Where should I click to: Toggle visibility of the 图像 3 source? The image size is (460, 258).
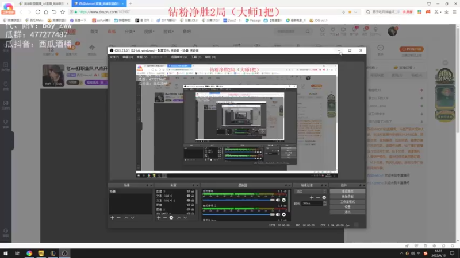point(189,191)
